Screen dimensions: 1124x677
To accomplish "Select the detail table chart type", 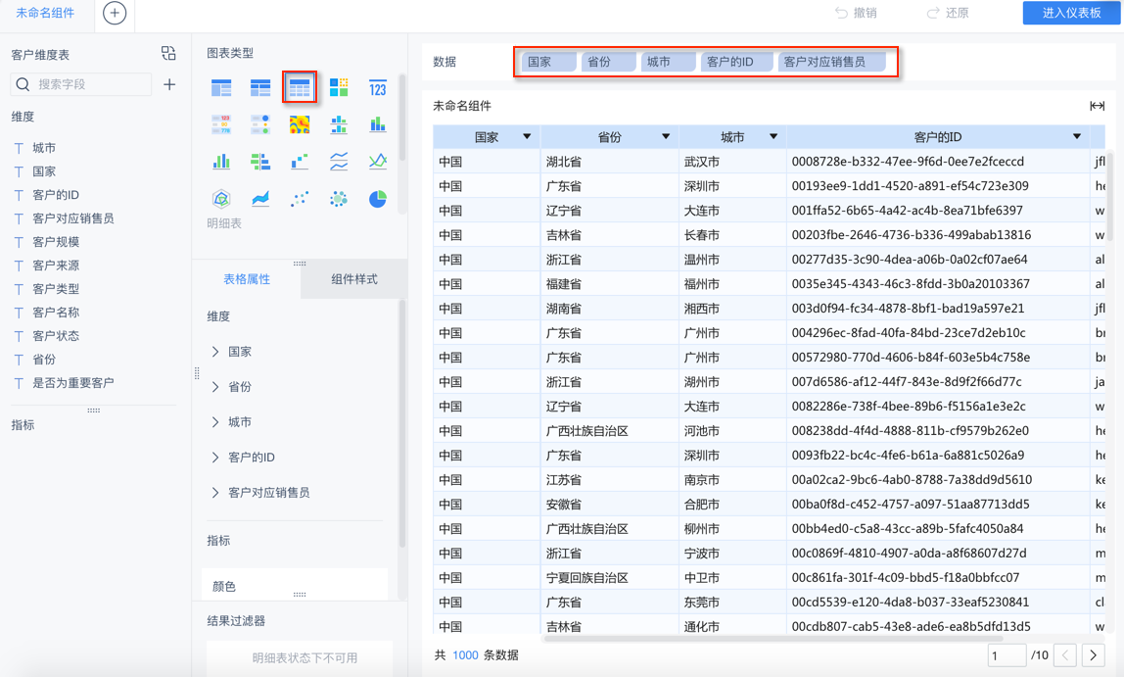I will [x=300, y=88].
